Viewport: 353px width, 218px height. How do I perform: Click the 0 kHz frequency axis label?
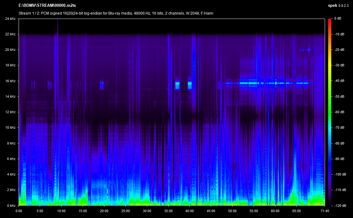coord(11,205)
